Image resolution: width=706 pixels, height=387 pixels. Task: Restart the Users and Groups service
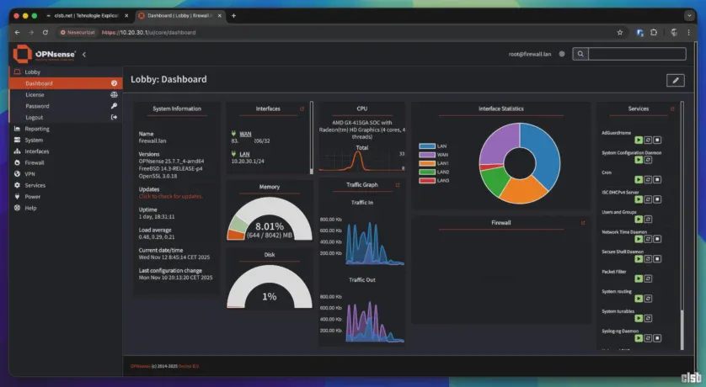point(648,220)
